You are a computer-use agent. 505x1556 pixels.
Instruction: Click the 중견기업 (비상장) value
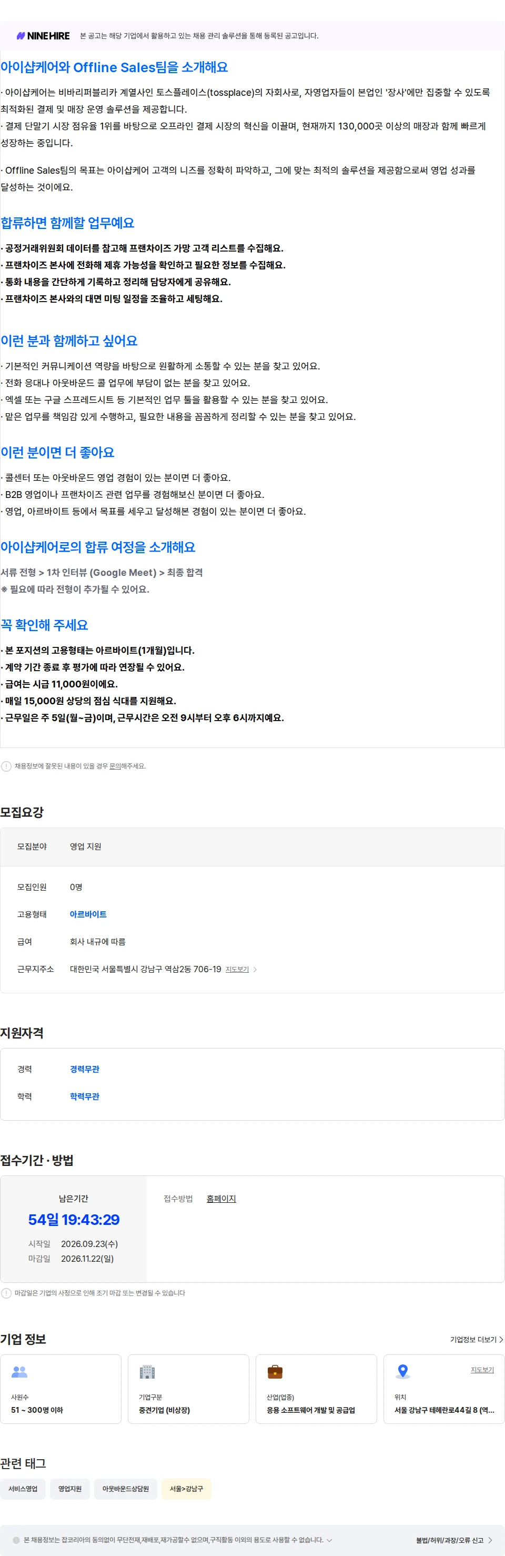click(x=164, y=1410)
